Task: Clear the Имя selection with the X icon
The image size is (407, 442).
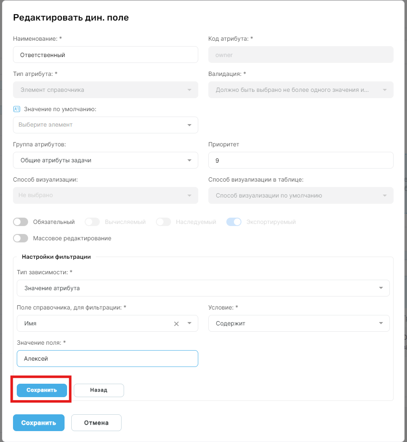Action: (x=176, y=324)
